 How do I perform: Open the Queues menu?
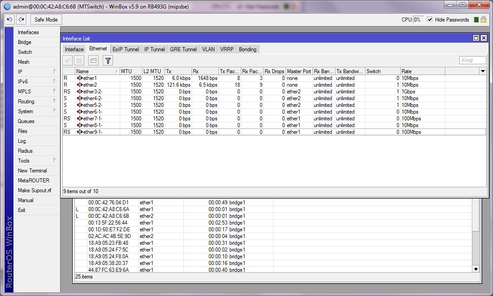coord(36,121)
